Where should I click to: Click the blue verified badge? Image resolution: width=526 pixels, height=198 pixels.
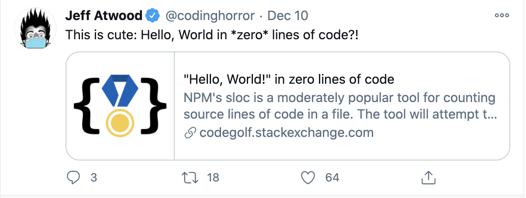pyautogui.click(x=152, y=16)
